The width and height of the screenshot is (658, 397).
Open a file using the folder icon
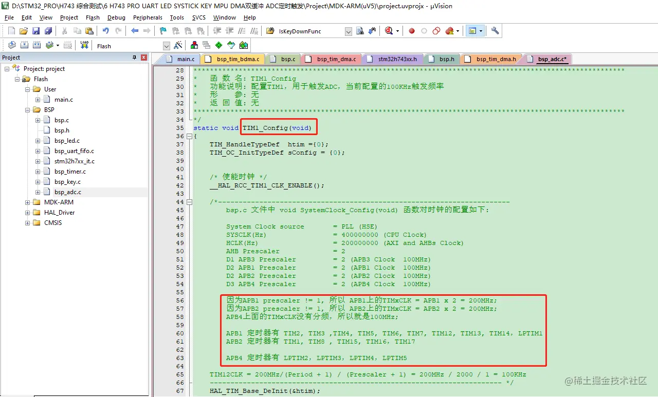coord(24,31)
